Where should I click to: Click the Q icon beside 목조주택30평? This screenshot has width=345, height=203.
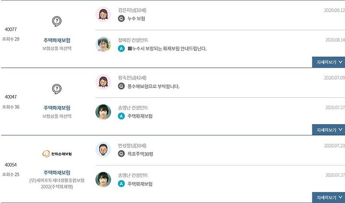coord(121,154)
